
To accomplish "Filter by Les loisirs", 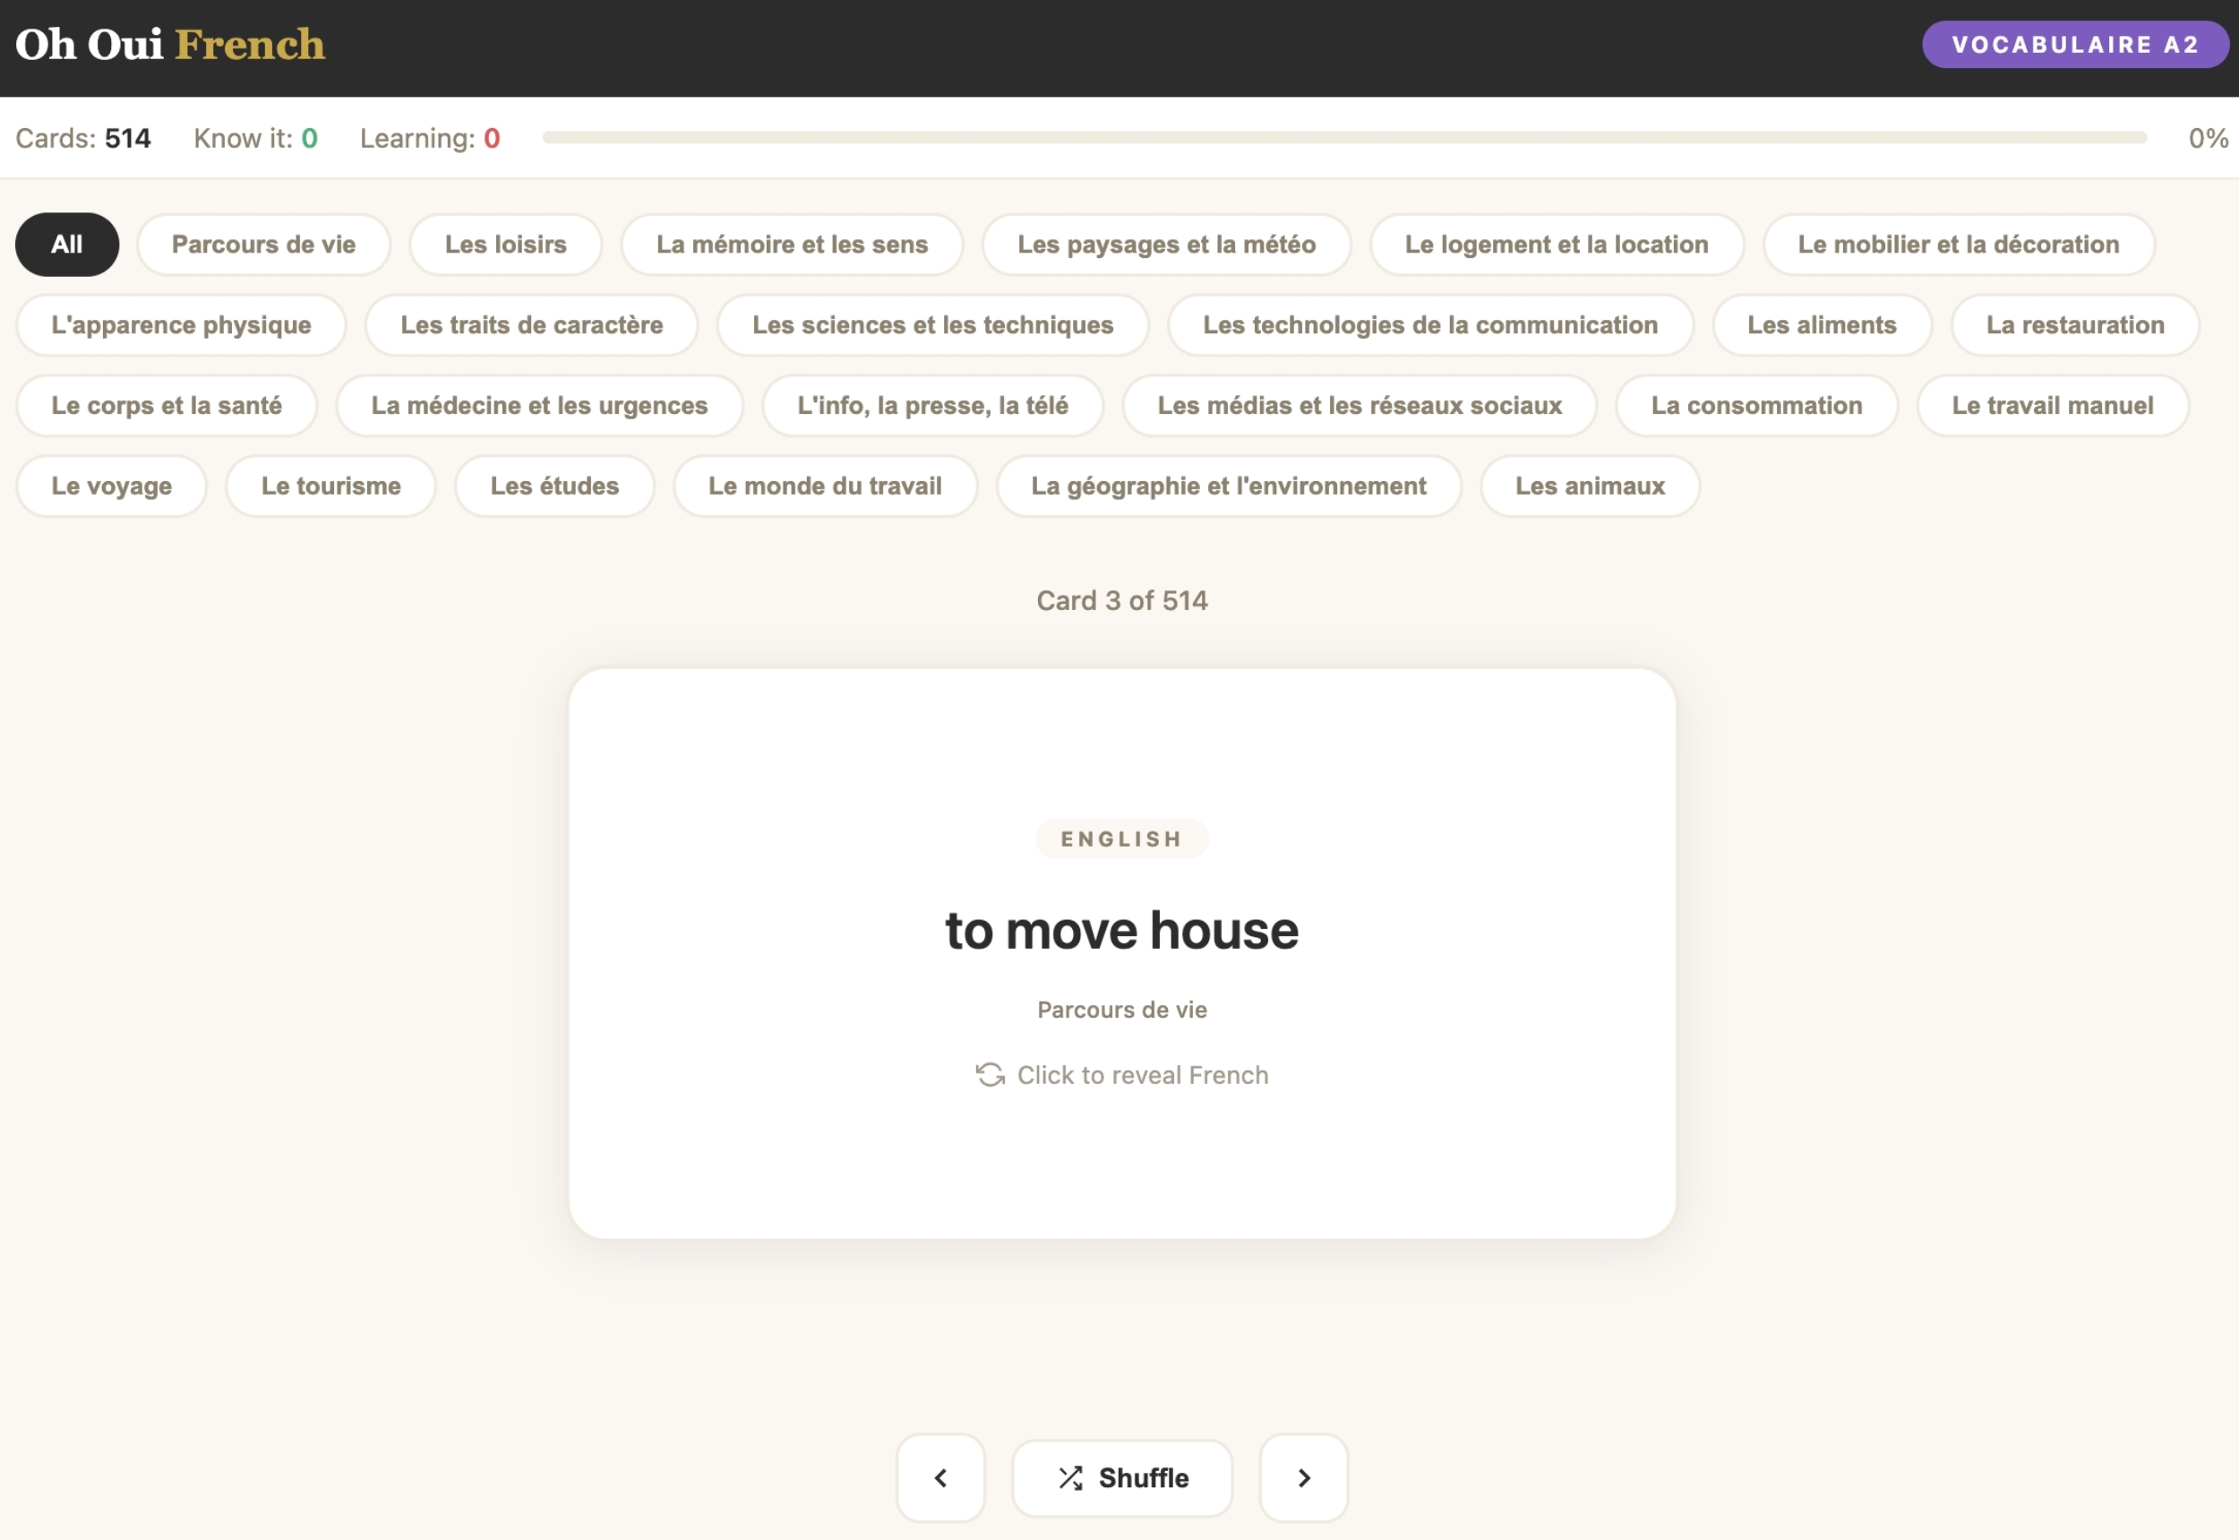I will 505,244.
